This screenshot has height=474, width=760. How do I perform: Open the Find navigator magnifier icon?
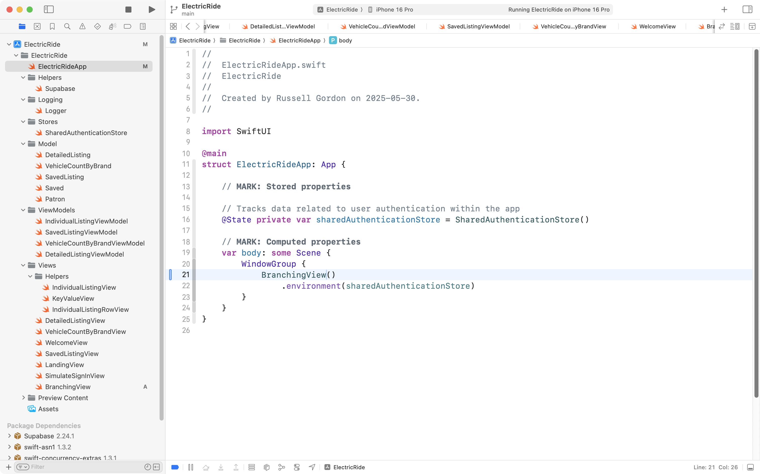click(67, 26)
